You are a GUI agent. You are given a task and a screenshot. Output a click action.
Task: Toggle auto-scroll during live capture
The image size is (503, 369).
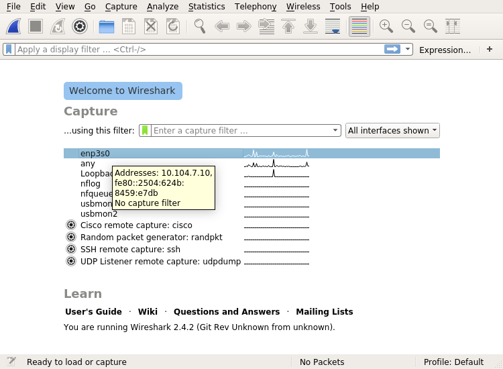333,26
